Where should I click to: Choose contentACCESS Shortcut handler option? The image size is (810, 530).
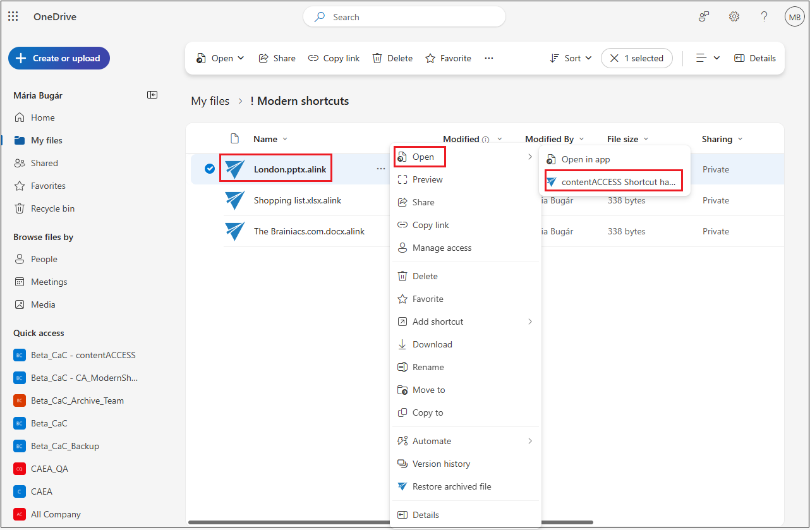[614, 182]
